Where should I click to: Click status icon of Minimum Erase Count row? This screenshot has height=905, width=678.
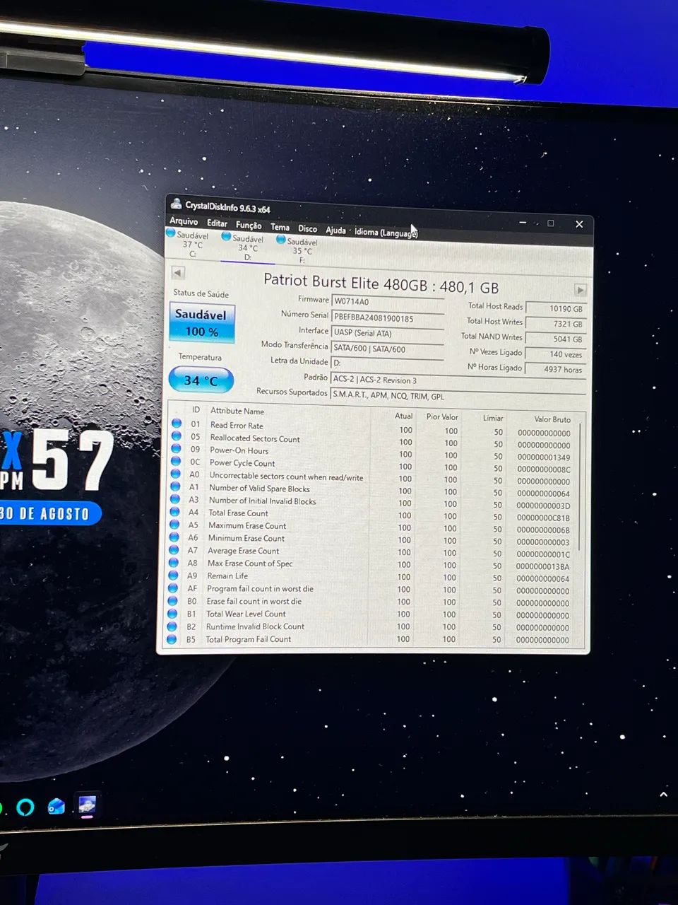click(x=174, y=537)
